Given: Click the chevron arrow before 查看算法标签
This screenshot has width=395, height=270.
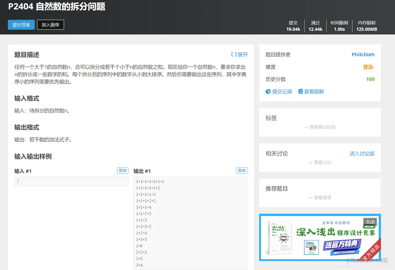Looking at the screenshot, I should (x=306, y=127).
